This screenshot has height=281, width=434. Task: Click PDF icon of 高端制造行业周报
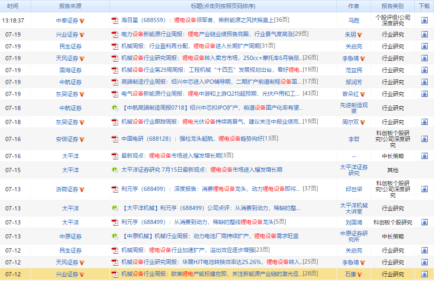pos(115,82)
